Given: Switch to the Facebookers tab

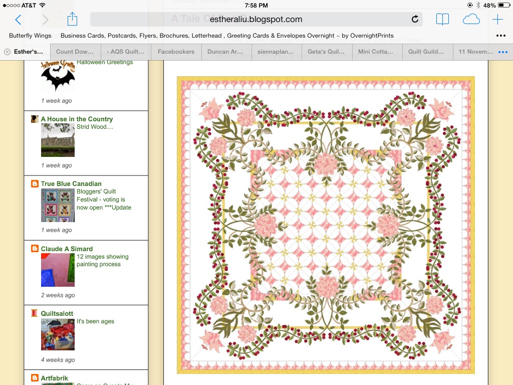Looking at the screenshot, I should 176,52.
